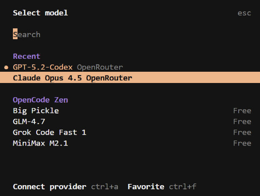Click the orange dot beside GPT-5.2-Codex
The height and width of the screenshot is (196, 260).
pyautogui.click(x=6, y=67)
